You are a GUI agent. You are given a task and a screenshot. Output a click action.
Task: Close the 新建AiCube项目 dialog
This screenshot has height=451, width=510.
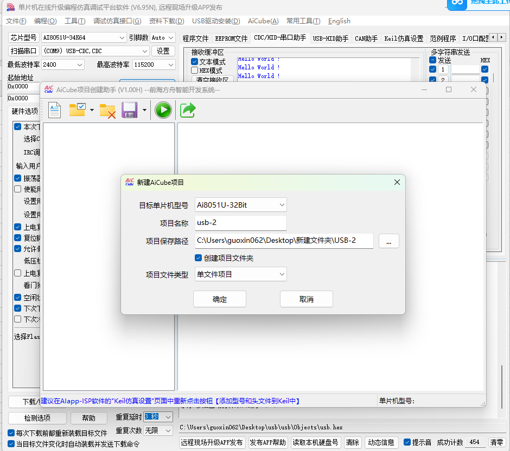[397, 182]
